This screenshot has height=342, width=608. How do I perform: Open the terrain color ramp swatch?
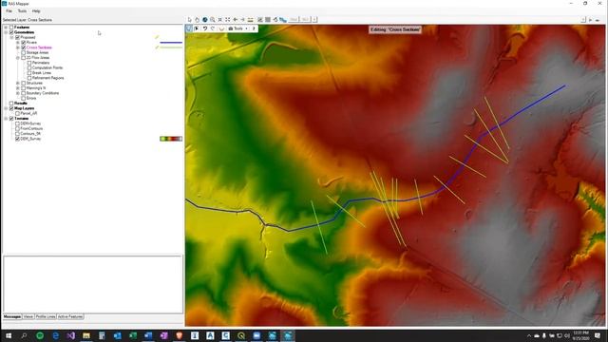click(171, 139)
